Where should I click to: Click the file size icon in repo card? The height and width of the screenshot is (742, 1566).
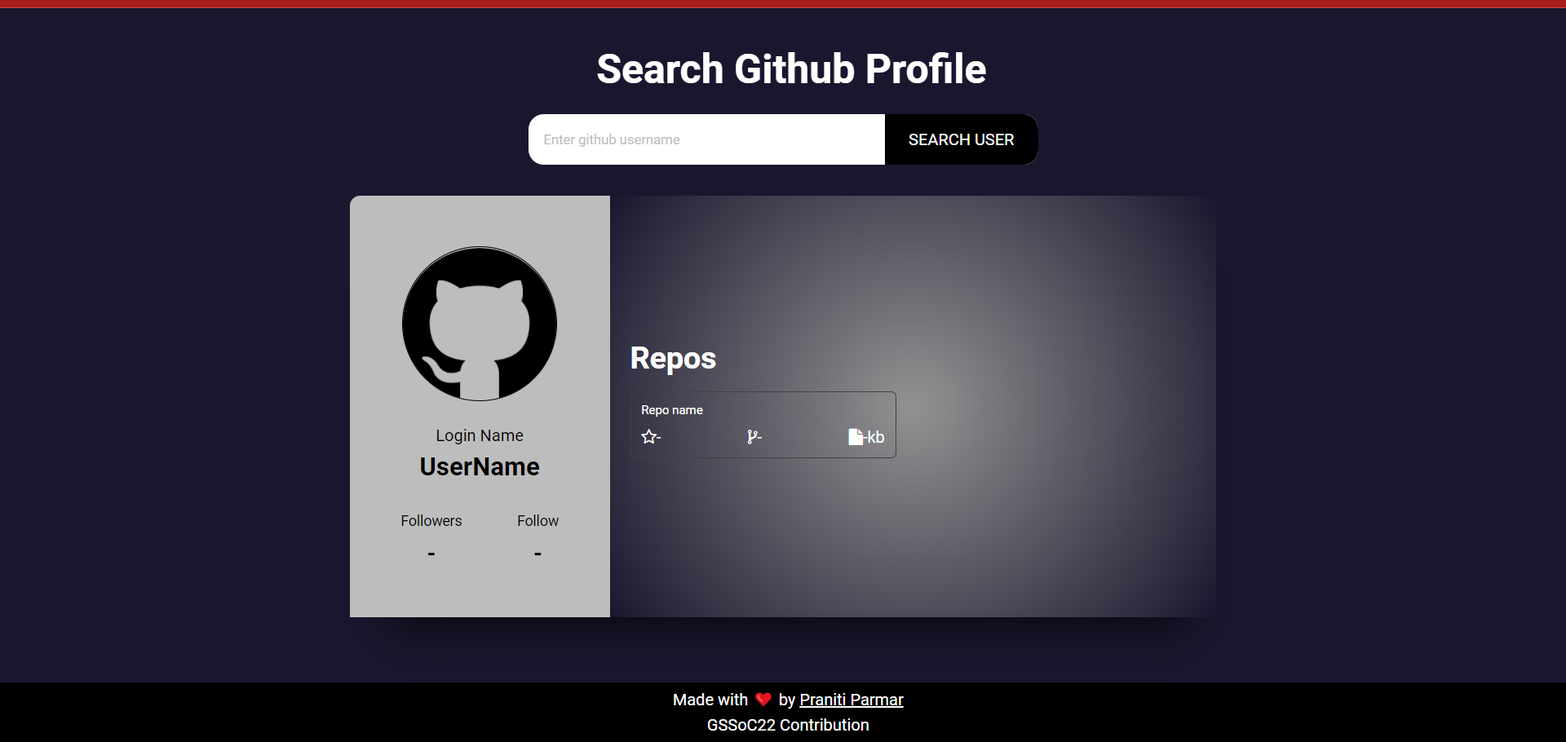pos(855,437)
